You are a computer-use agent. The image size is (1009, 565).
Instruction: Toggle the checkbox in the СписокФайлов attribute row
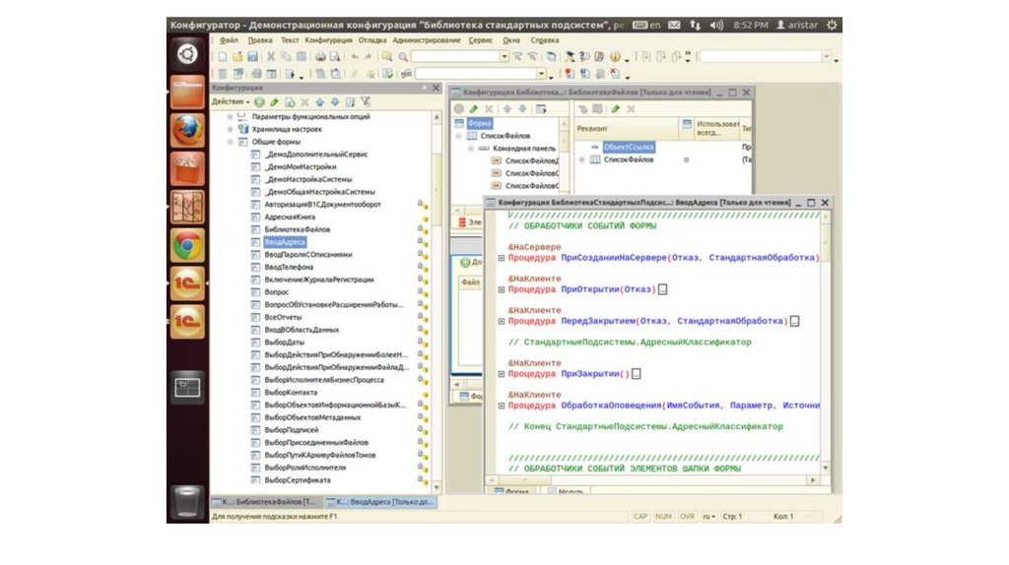(x=687, y=159)
